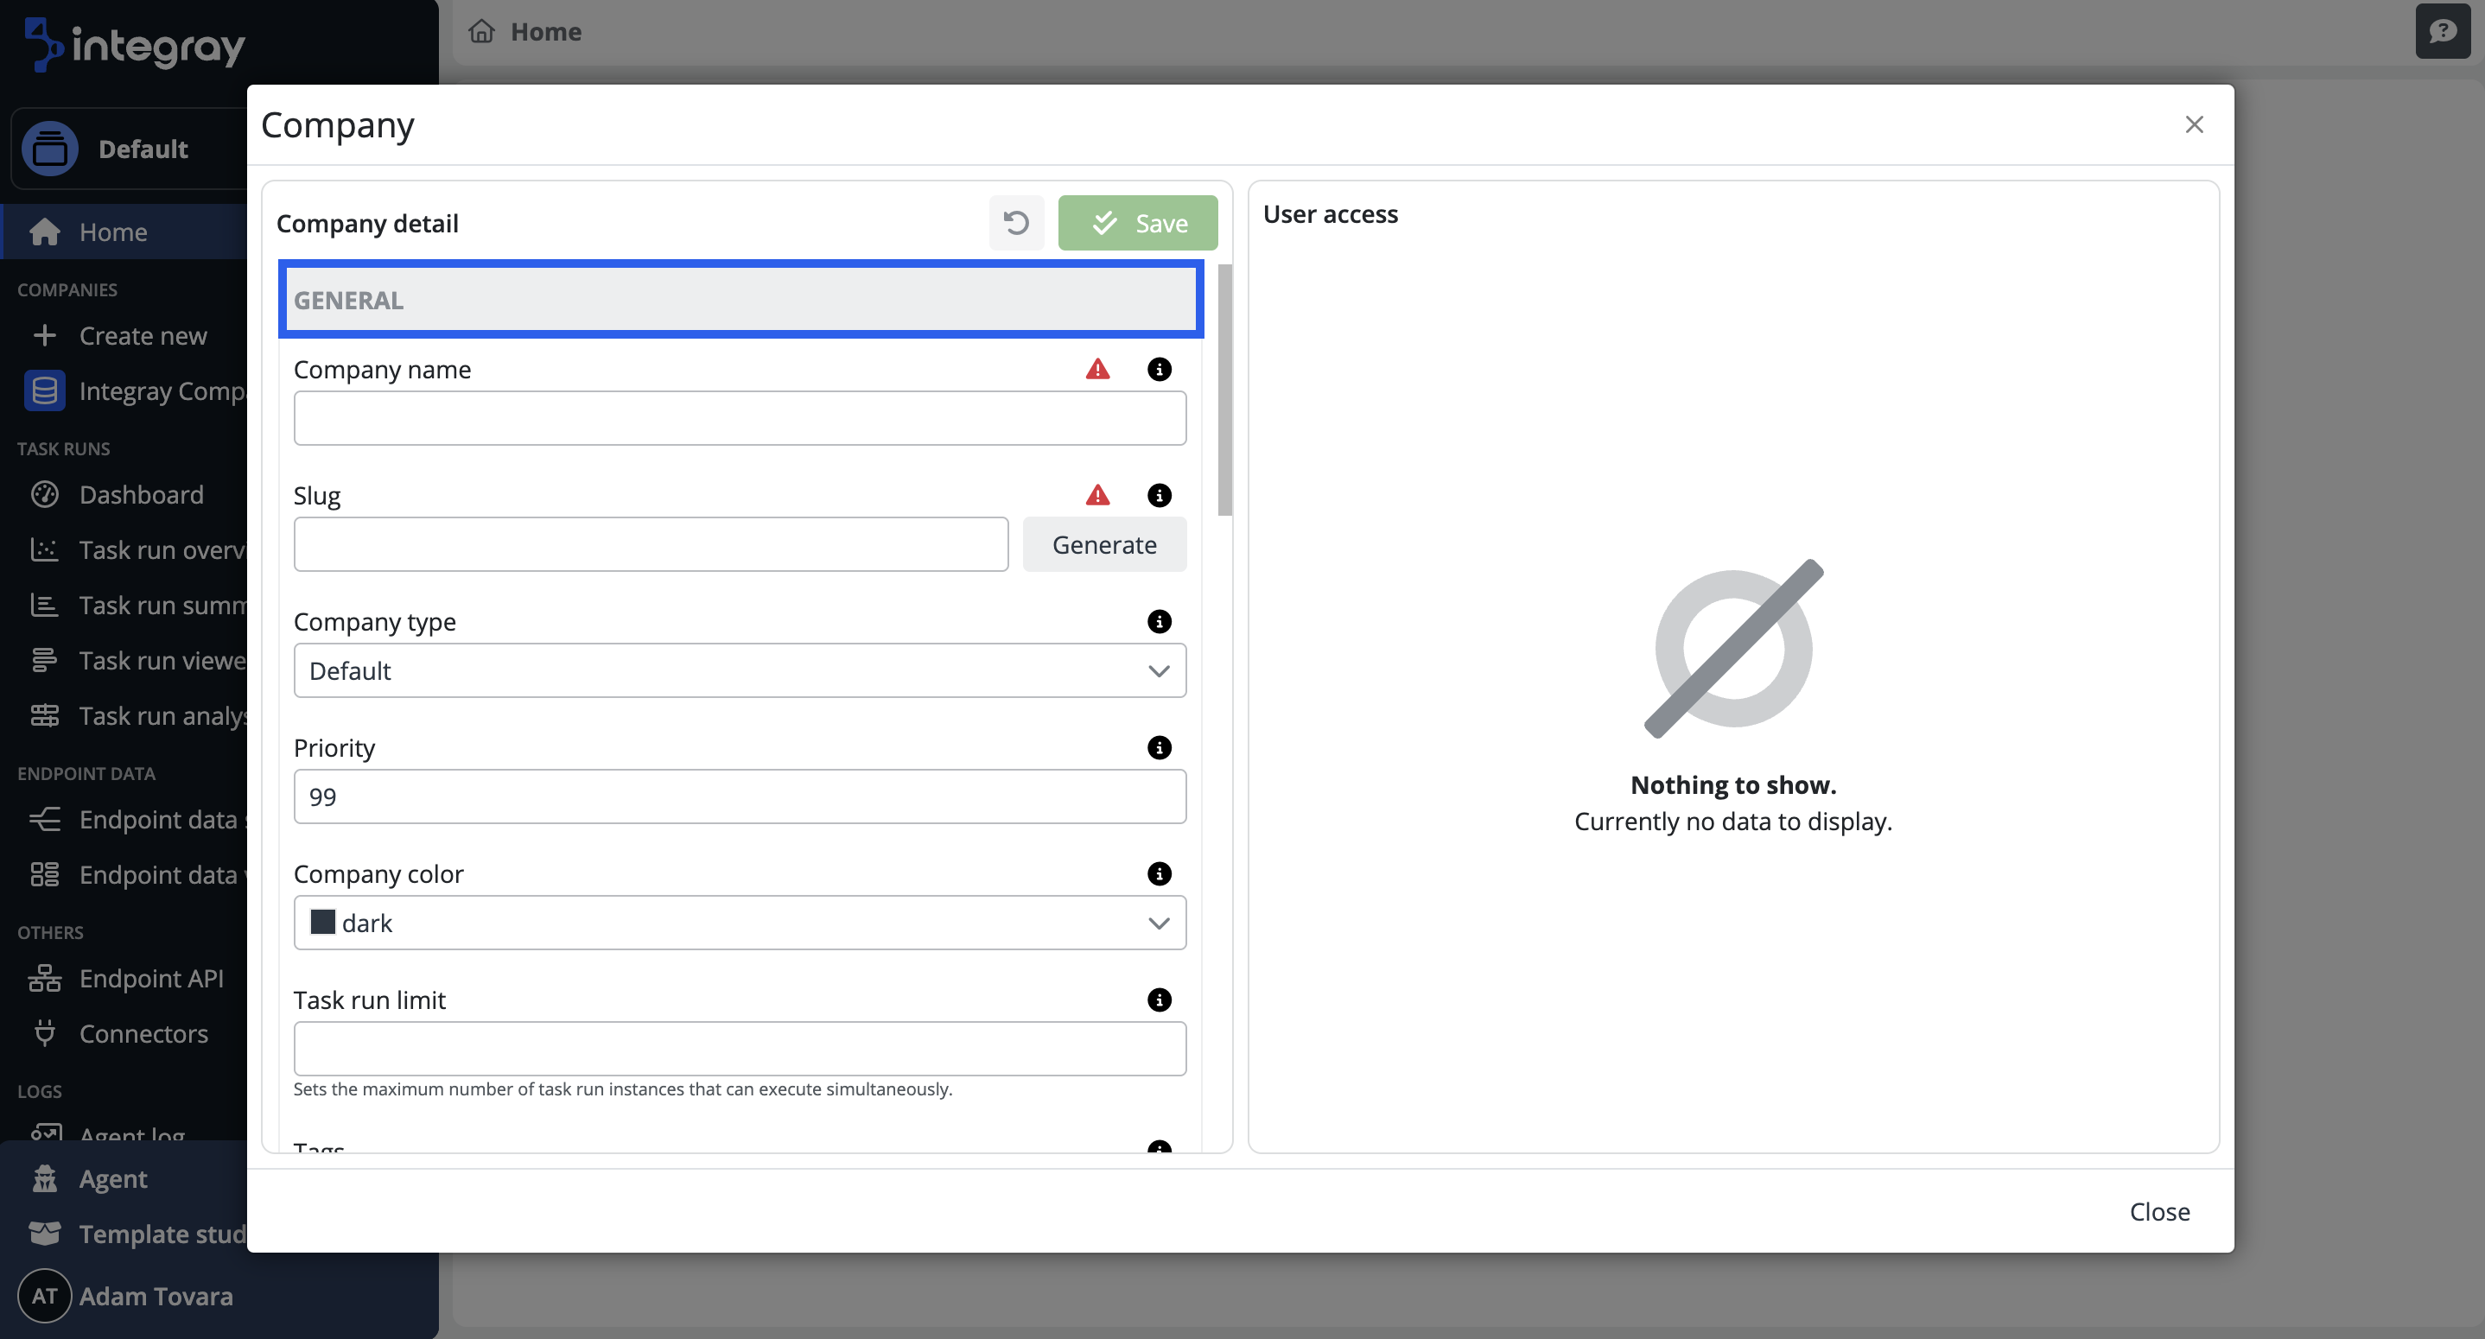
Task: Click the Company name info icon
Action: click(x=1159, y=370)
